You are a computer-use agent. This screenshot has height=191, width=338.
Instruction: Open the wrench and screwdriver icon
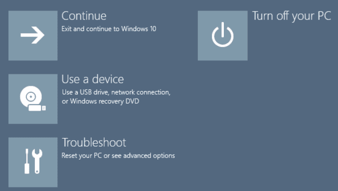click(33, 161)
